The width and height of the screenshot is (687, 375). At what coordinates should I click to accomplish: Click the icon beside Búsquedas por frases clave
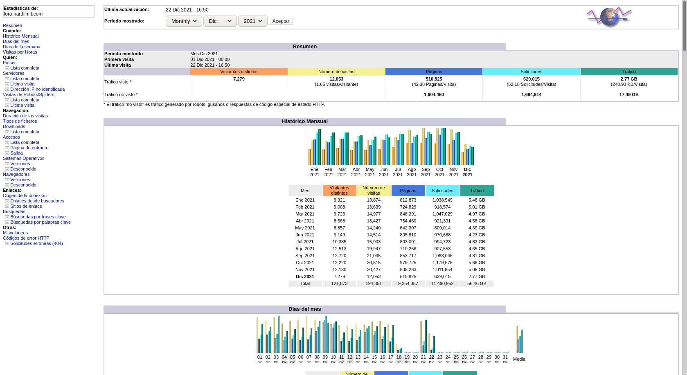7,217
